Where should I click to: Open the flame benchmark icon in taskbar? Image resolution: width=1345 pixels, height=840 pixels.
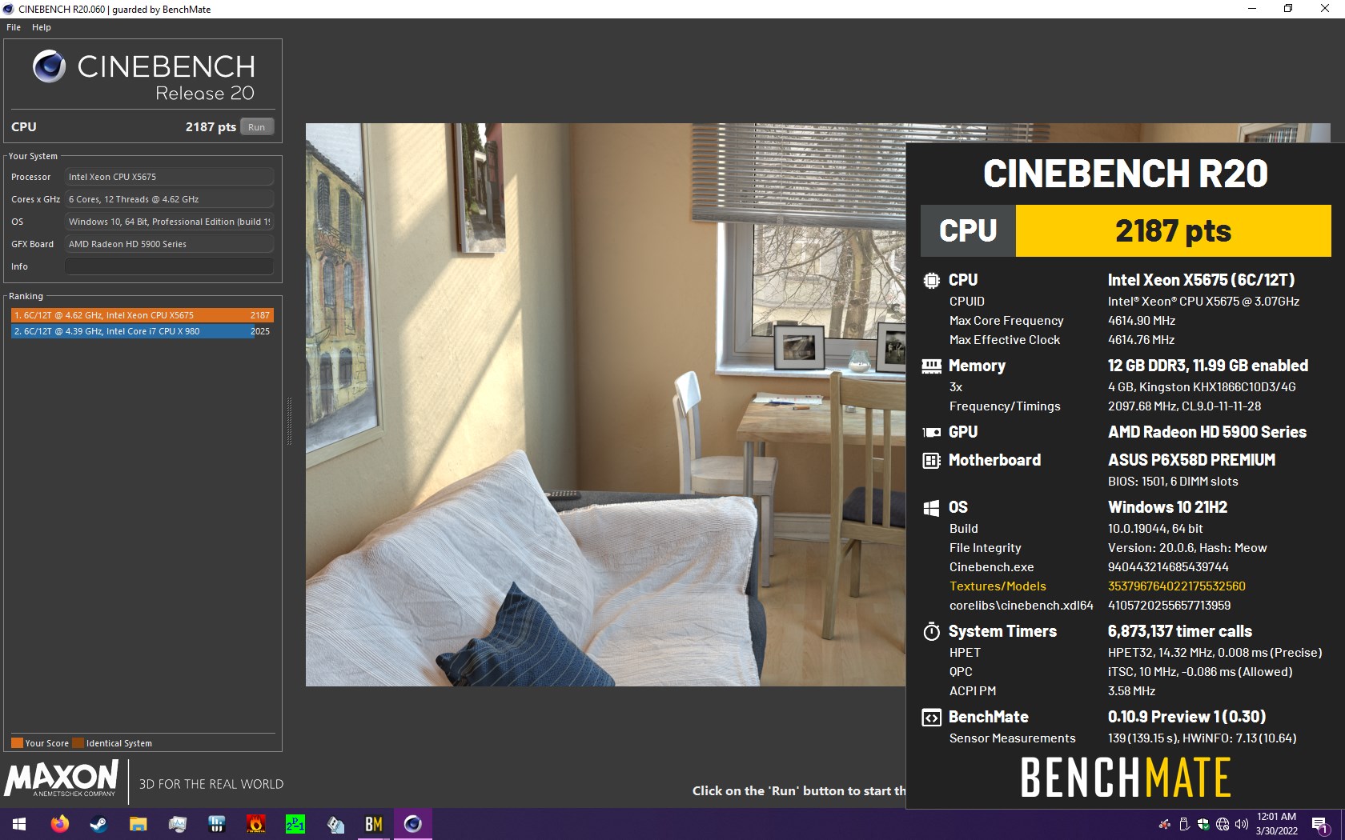click(255, 824)
